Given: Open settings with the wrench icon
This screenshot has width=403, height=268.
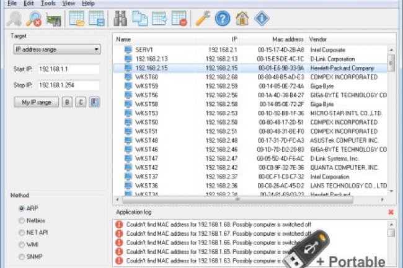Looking at the screenshot, I should [203, 19].
